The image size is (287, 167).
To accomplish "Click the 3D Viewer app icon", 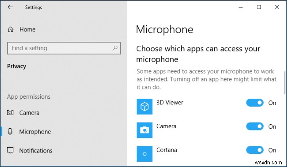I will [144, 107].
